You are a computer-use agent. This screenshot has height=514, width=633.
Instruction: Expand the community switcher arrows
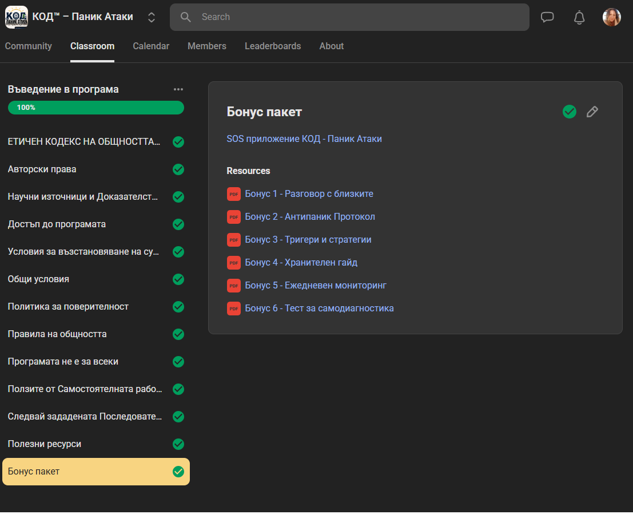pos(152,17)
